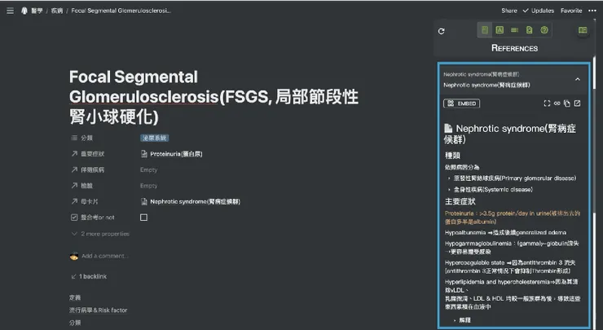
Task: Click the 整合考or not property checkbox icon
Action: (74, 218)
